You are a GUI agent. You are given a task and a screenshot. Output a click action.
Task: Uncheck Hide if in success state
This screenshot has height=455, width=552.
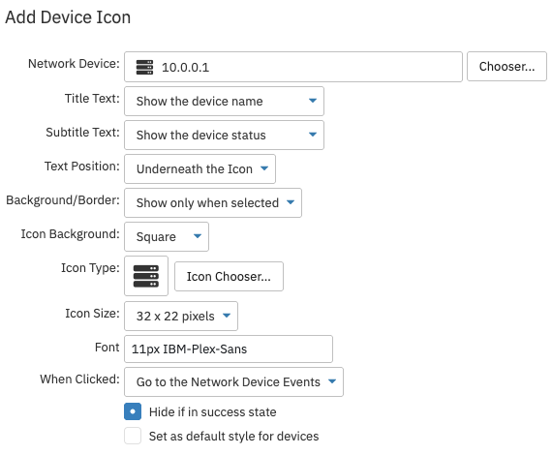click(133, 411)
